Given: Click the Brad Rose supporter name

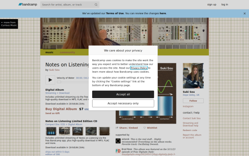Looking at the screenshot, I should click(127, 149).
